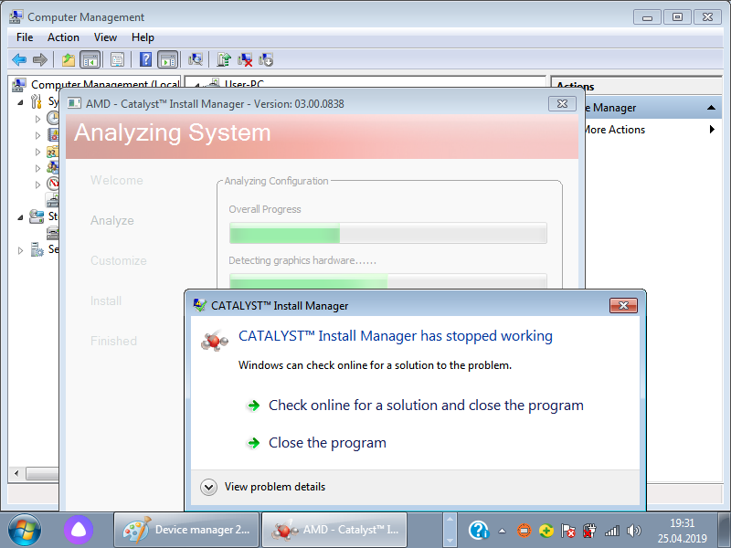Expand the Task Scheduler clock node
731x548 pixels.
[37, 119]
